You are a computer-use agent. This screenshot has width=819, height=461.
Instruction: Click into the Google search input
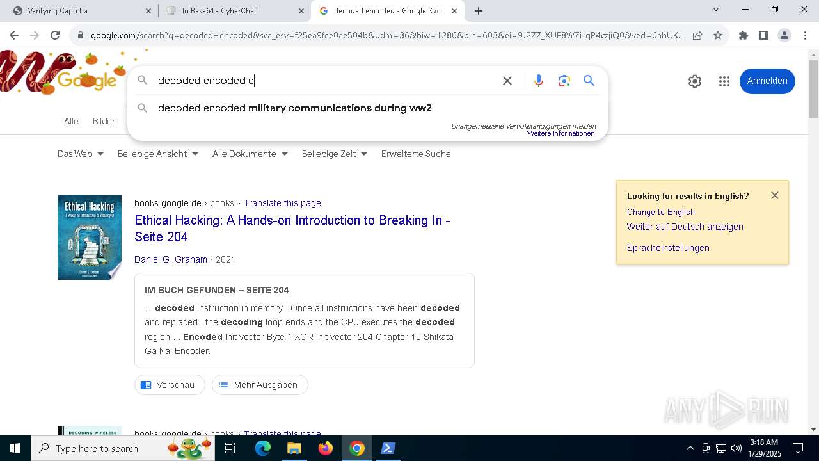(x=326, y=81)
